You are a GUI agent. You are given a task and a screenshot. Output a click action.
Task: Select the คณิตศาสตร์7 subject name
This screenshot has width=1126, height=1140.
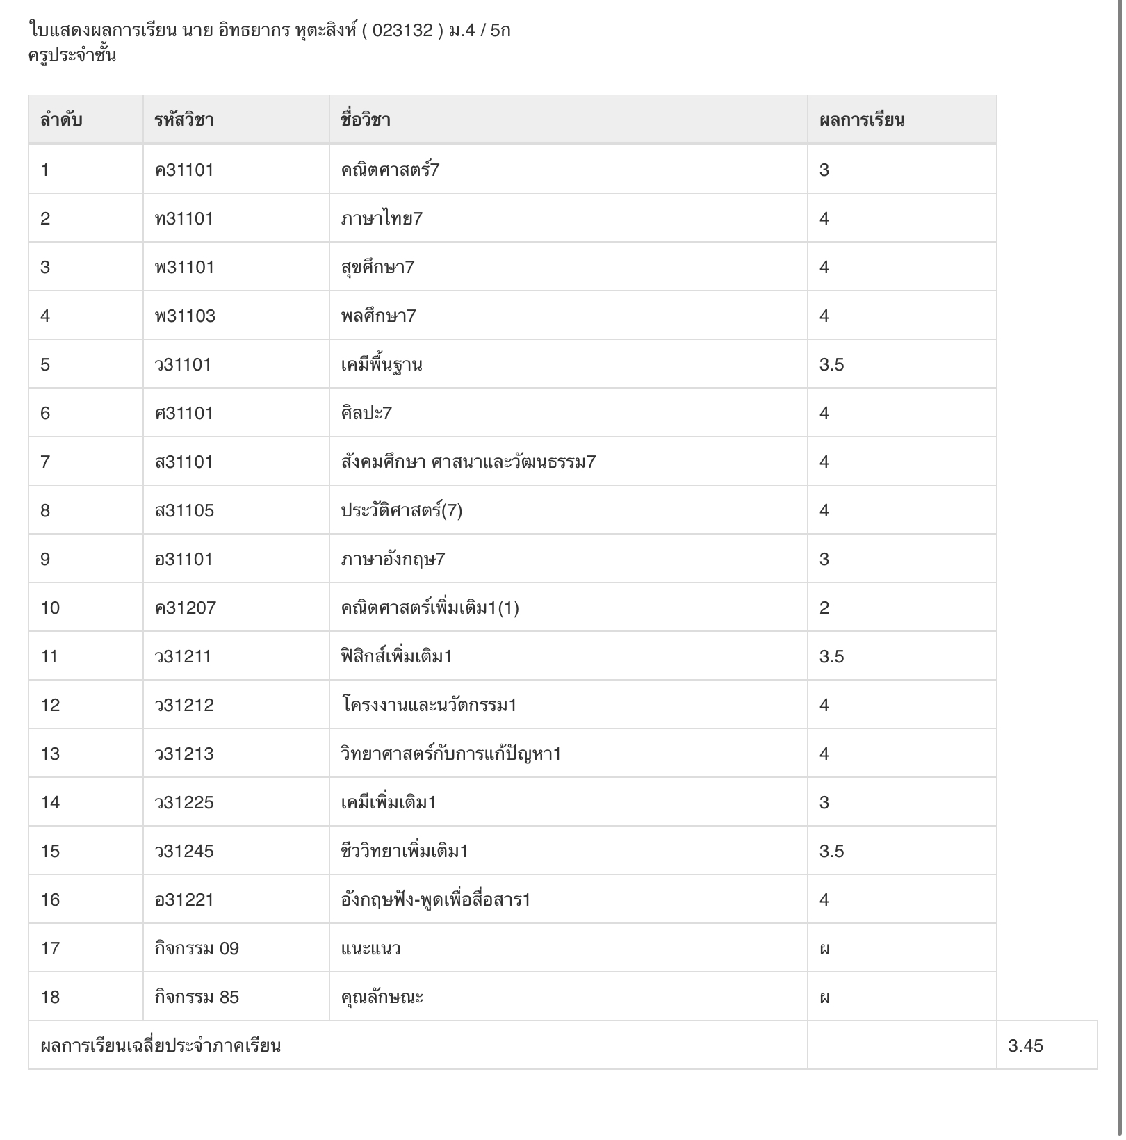[x=390, y=170]
